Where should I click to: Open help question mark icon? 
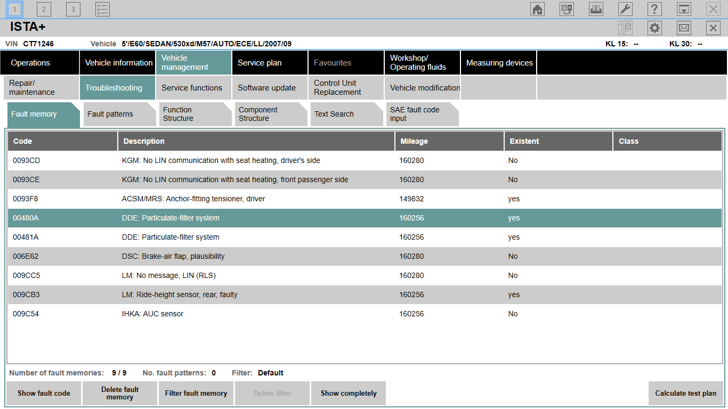click(x=654, y=9)
